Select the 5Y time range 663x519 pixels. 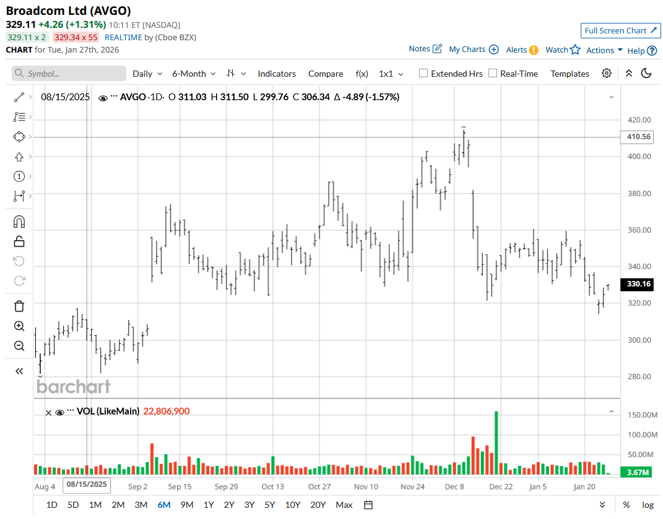coord(270,505)
